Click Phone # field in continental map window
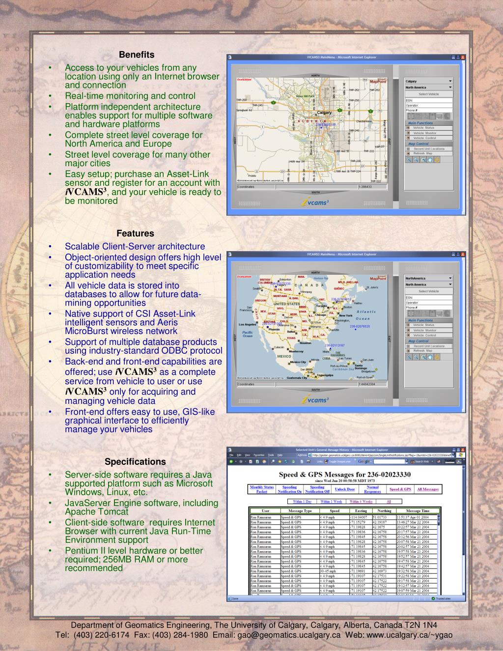Image resolution: width=503 pixels, height=651 pixels. [429, 308]
